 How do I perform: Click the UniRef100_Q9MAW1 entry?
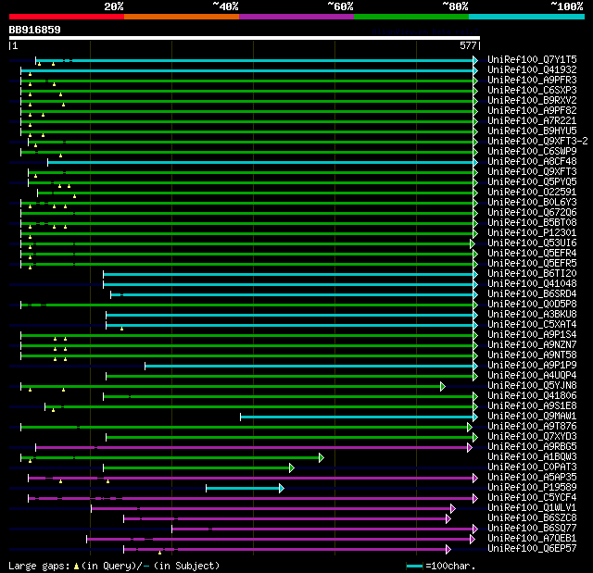pyautogui.click(x=532, y=417)
